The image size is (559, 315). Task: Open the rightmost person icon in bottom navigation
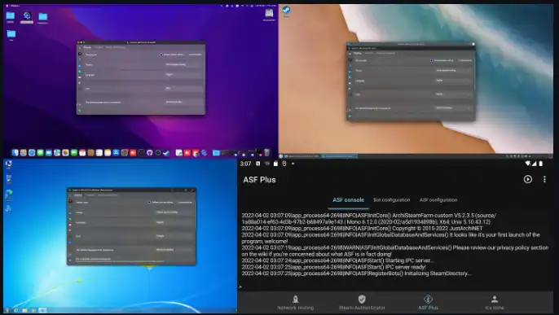pyautogui.click(x=495, y=303)
